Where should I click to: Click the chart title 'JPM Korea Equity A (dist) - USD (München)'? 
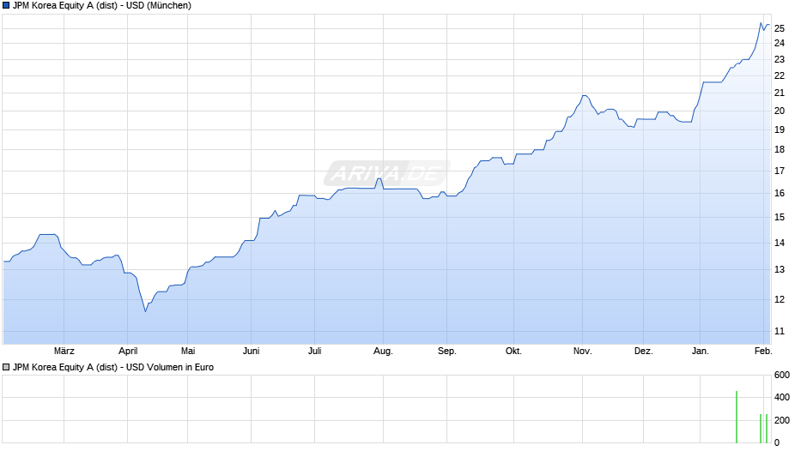click(x=102, y=6)
